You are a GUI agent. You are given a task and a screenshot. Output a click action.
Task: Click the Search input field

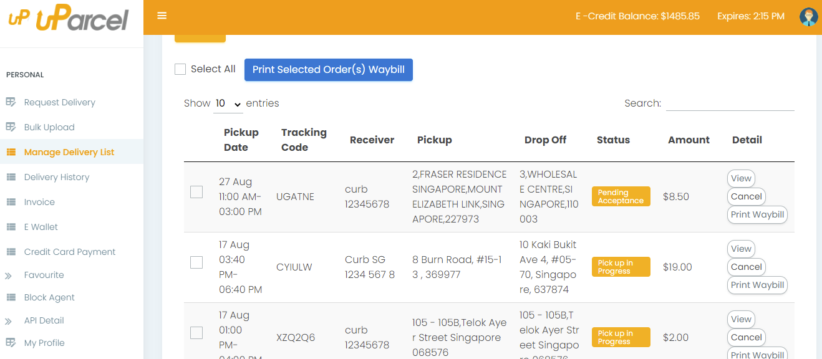coord(730,103)
